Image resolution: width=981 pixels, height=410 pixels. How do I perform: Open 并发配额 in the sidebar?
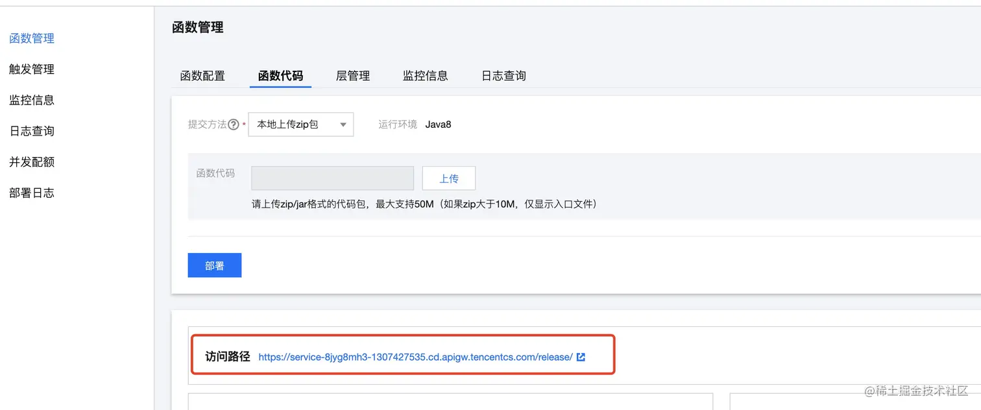click(32, 162)
